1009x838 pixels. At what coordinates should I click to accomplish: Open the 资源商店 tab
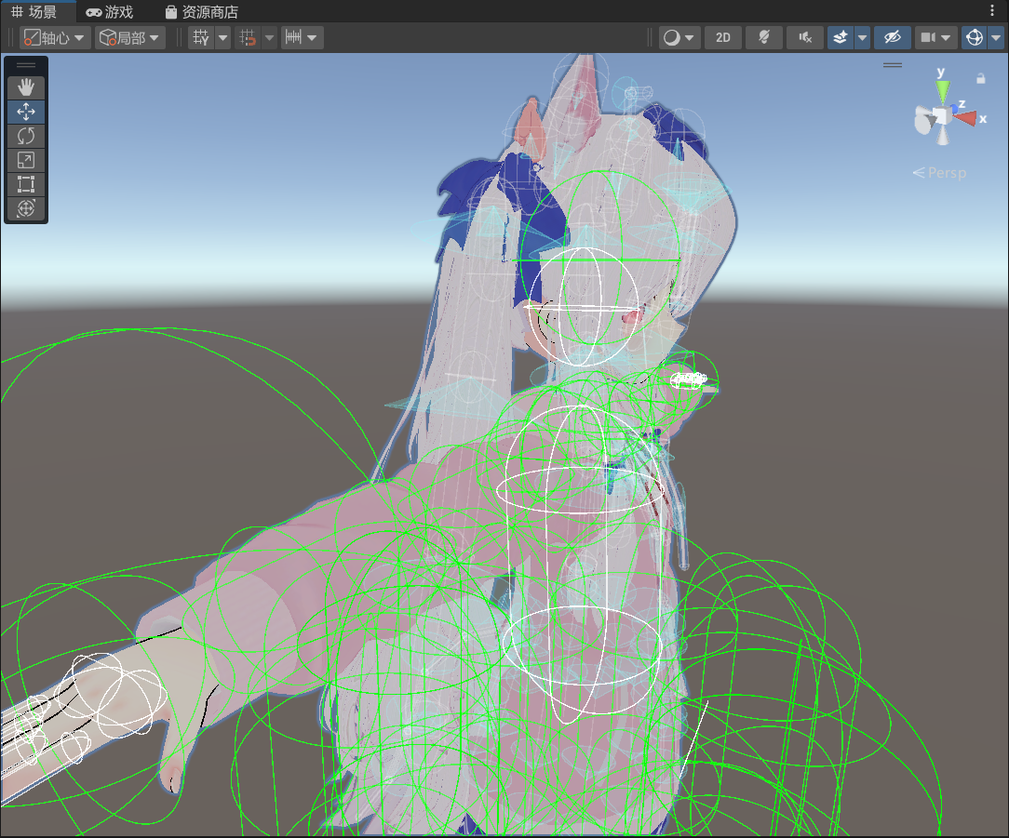(202, 11)
